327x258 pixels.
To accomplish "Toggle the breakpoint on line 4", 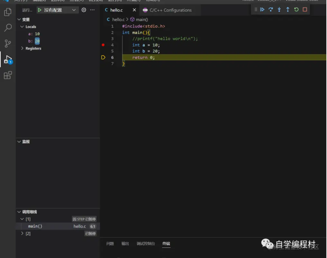I will click(103, 45).
